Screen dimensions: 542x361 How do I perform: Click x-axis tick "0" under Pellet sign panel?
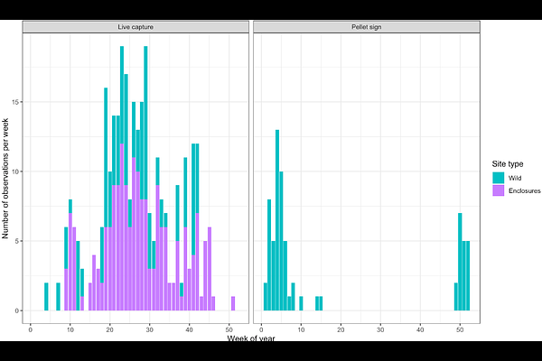262,329
